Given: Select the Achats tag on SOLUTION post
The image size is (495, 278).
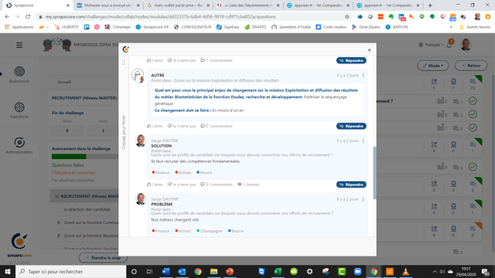Looking at the screenshot, I should tap(183, 173).
